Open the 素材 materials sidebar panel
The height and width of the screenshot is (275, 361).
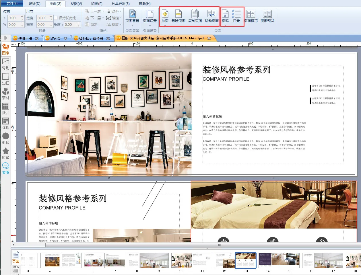pos(5,94)
